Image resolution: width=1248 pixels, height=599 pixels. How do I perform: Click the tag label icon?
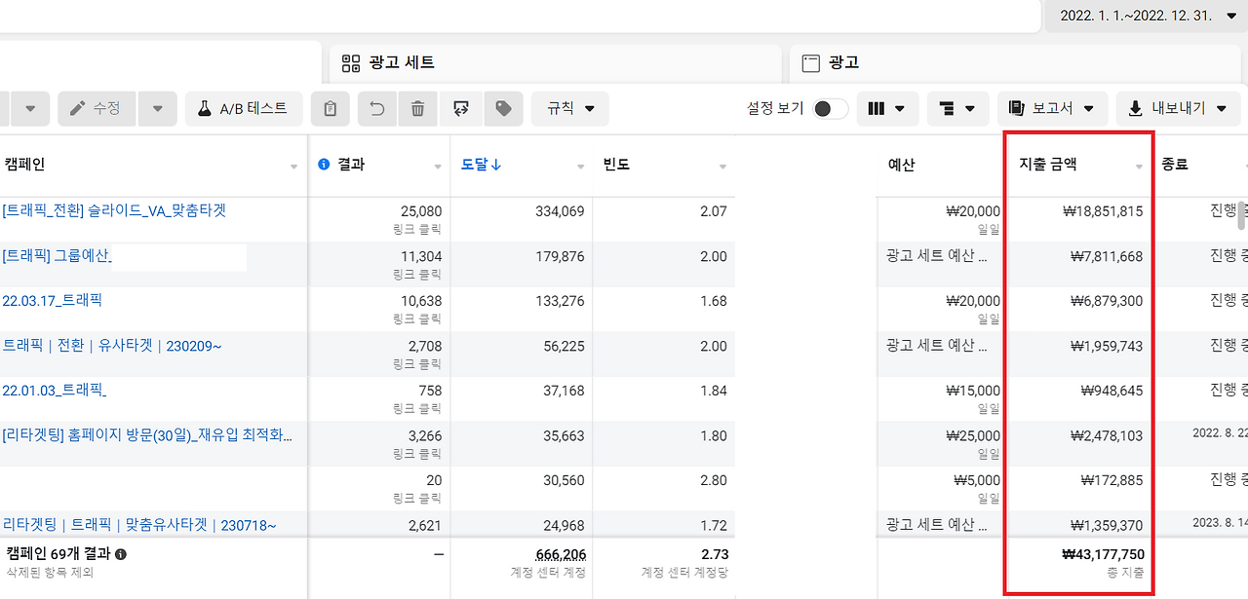pyautogui.click(x=503, y=109)
